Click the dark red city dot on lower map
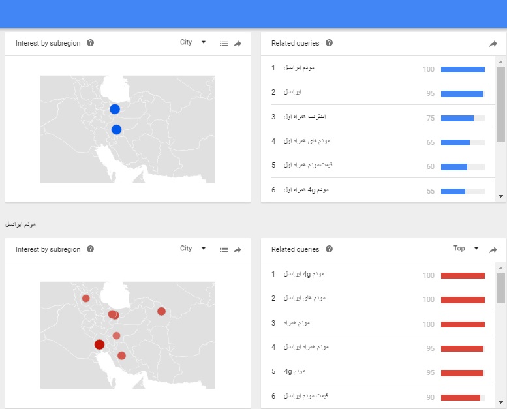This screenshot has height=409, width=507. 99,344
